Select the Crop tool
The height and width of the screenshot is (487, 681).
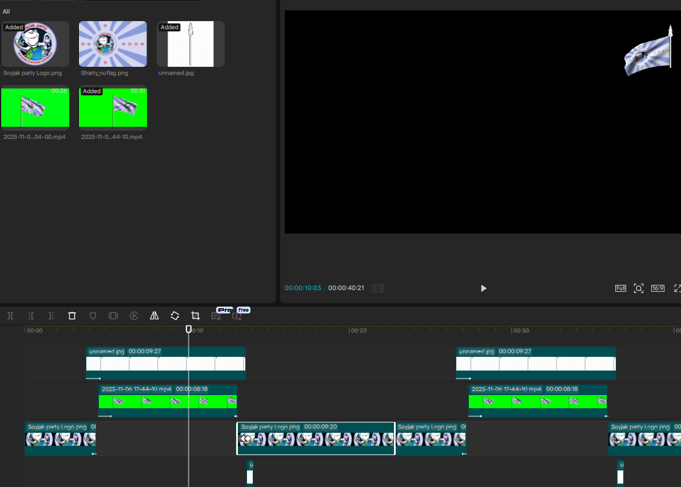click(196, 316)
